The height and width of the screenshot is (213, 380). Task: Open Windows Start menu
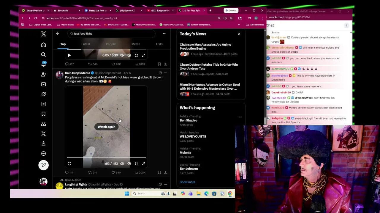click(x=127, y=193)
